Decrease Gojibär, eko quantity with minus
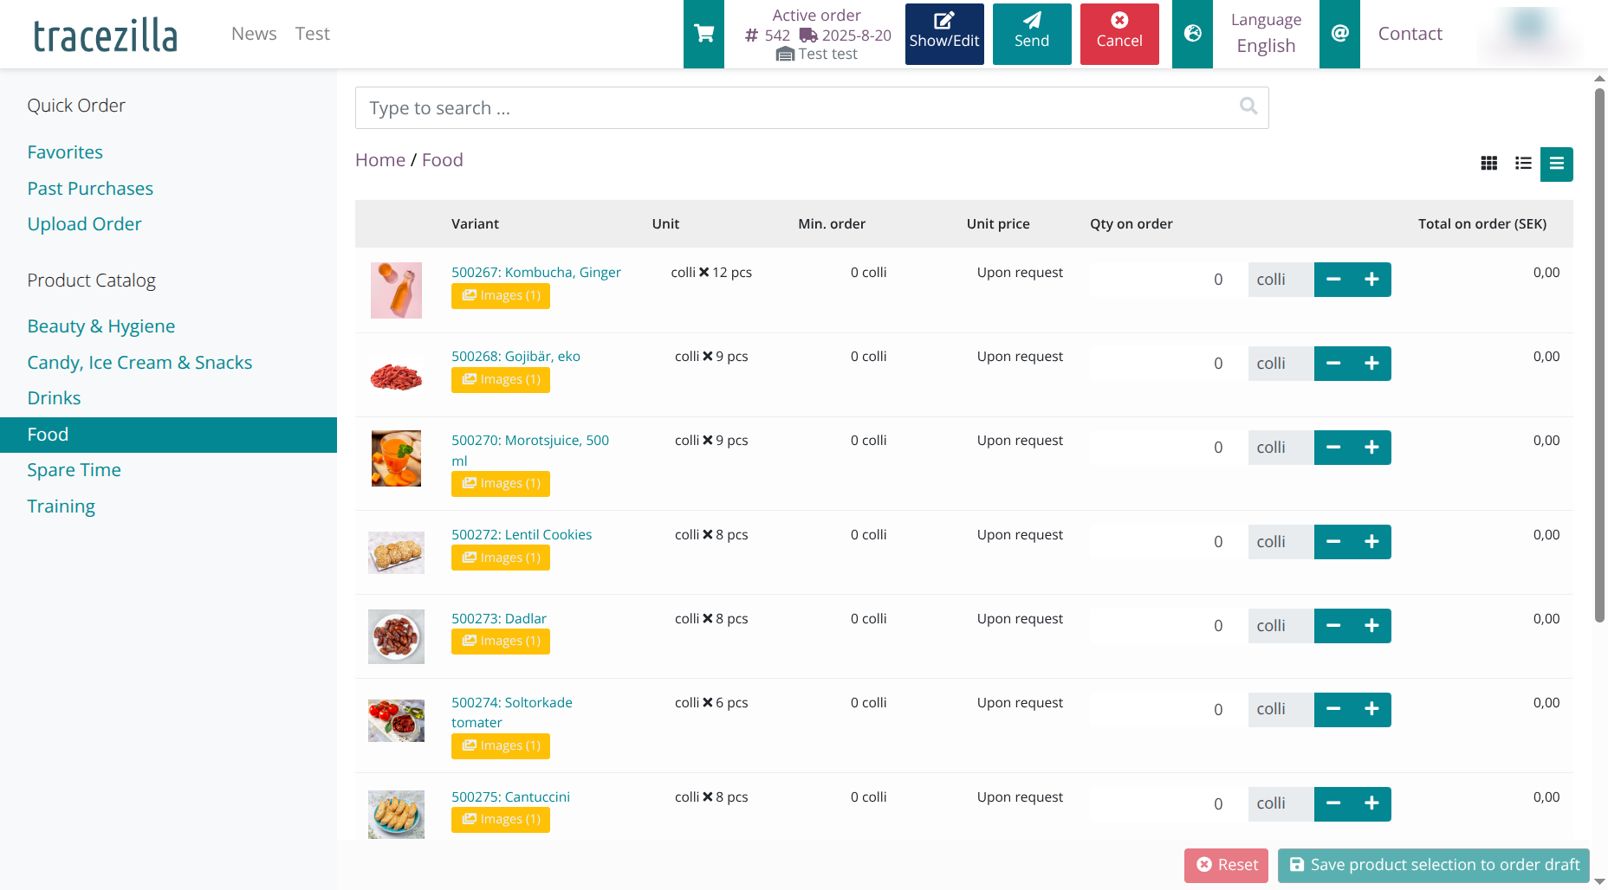The height and width of the screenshot is (890, 1608). click(1333, 364)
